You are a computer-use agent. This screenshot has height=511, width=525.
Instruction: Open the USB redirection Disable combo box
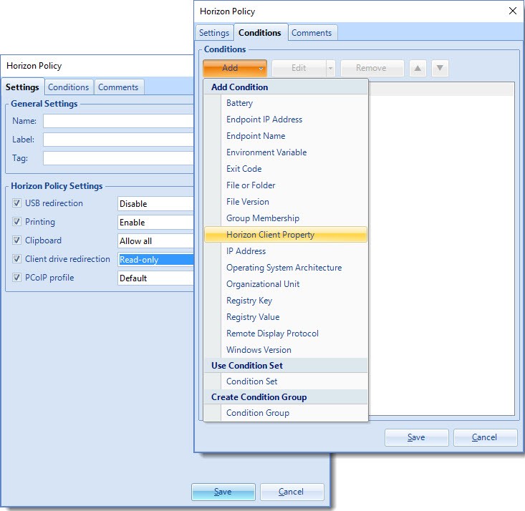tap(156, 204)
